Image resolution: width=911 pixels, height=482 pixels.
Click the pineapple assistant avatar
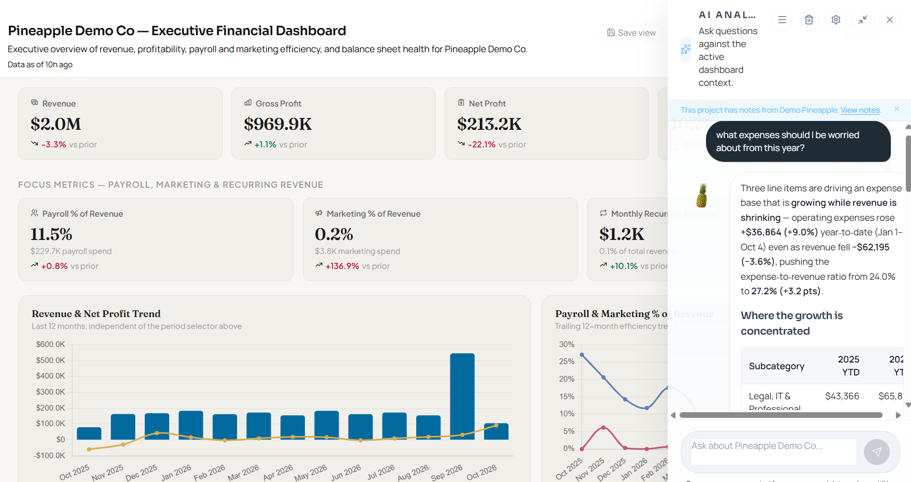tap(702, 195)
